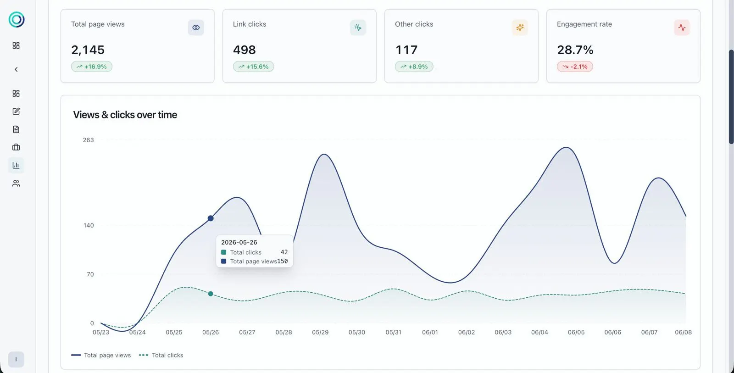Viewport: 734px width, 373px height.
Task: Open the document page icon in sidebar
Action: pos(16,129)
